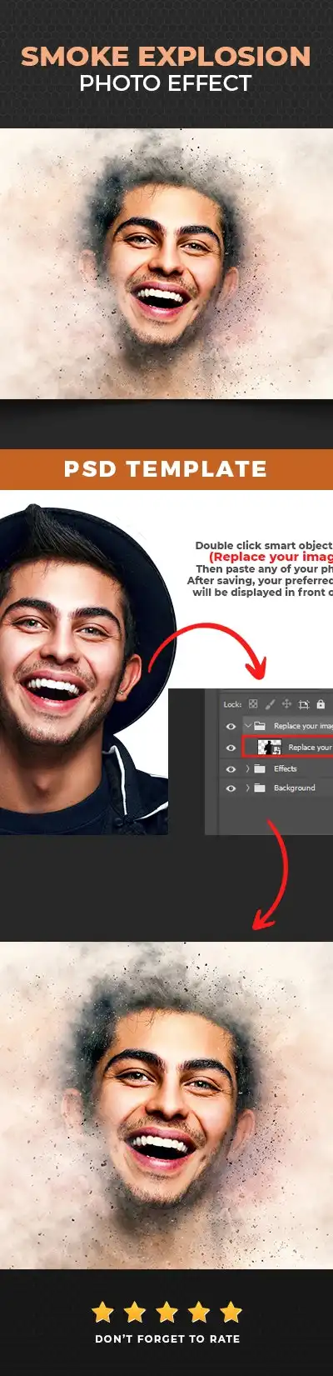Click the Effects group folder icon
The height and width of the screenshot is (1376, 333).
[259, 768]
